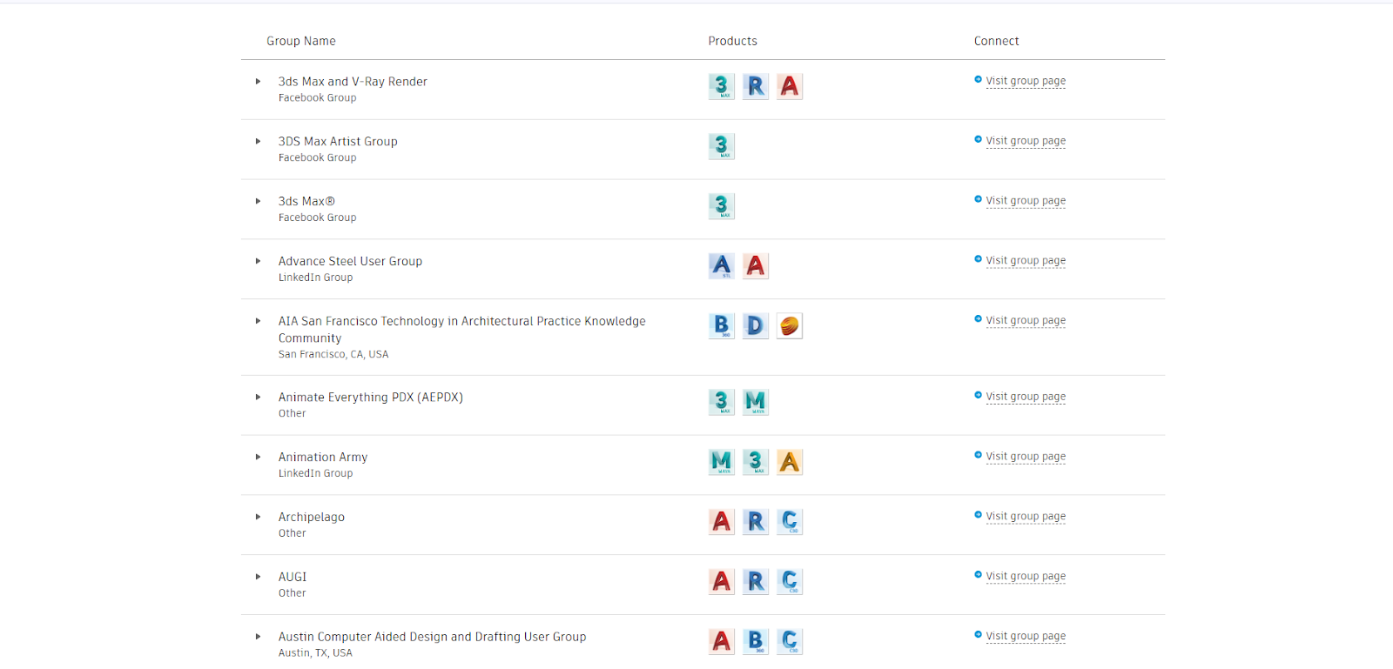The width and height of the screenshot is (1393, 669).
Task: Open Visit group page link for Animation Army
Action: (x=1026, y=457)
